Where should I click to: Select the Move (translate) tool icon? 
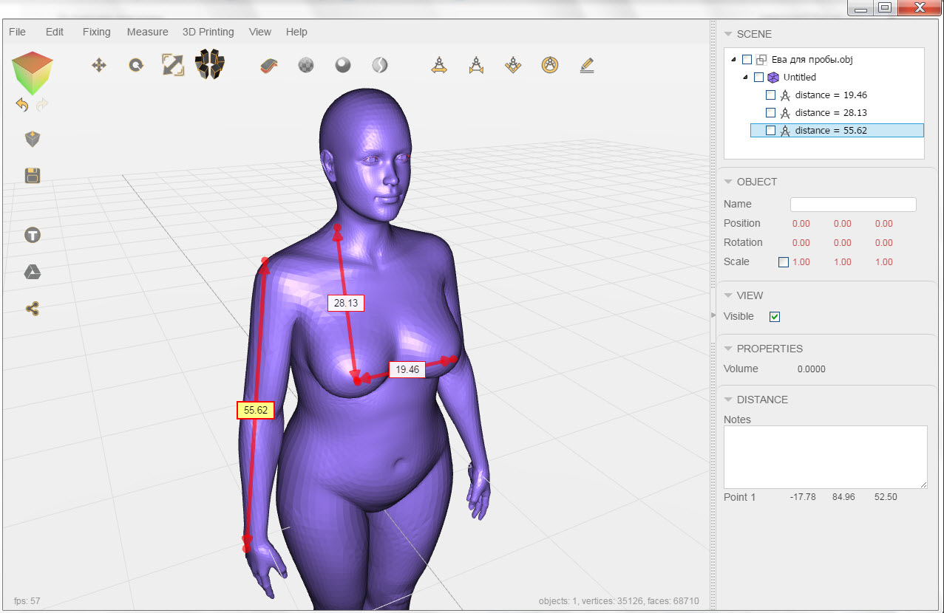click(x=98, y=66)
